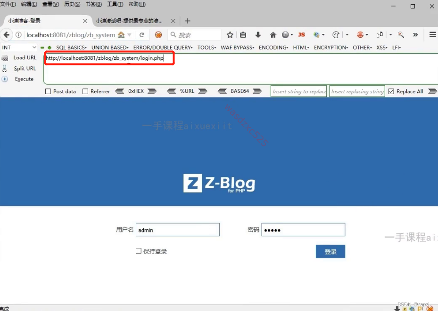Open the bookmarks list icon
The width and height of the screenshot is (438, 311).
pyautogui.click(x=243, y=35)
